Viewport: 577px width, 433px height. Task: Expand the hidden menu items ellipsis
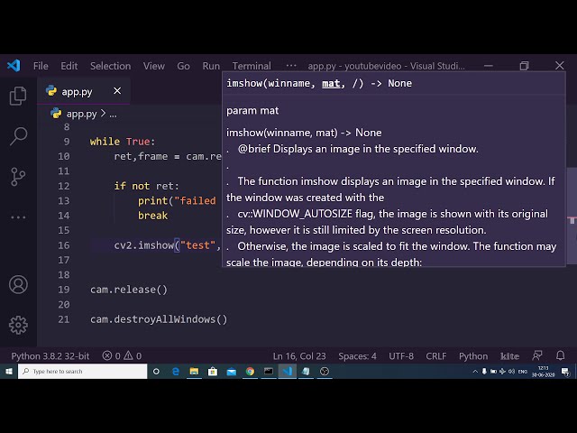291,66
